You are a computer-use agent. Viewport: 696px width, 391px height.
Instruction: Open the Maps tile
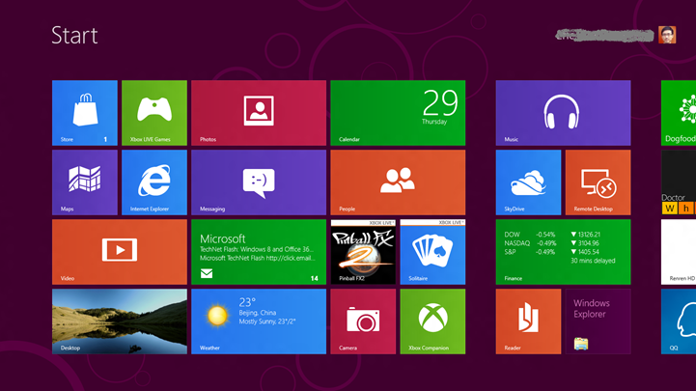84,182
